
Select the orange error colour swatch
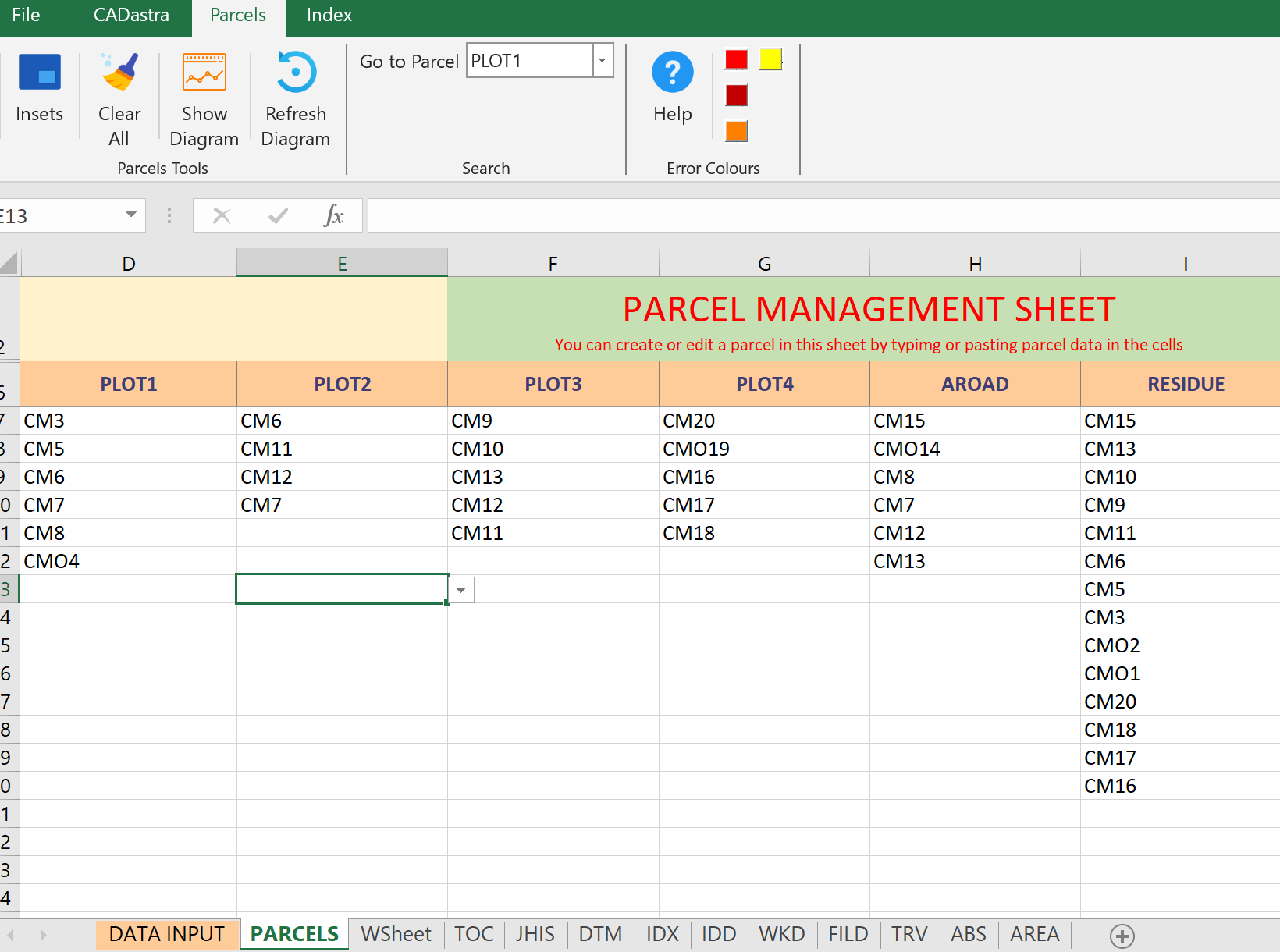[736, 131]
